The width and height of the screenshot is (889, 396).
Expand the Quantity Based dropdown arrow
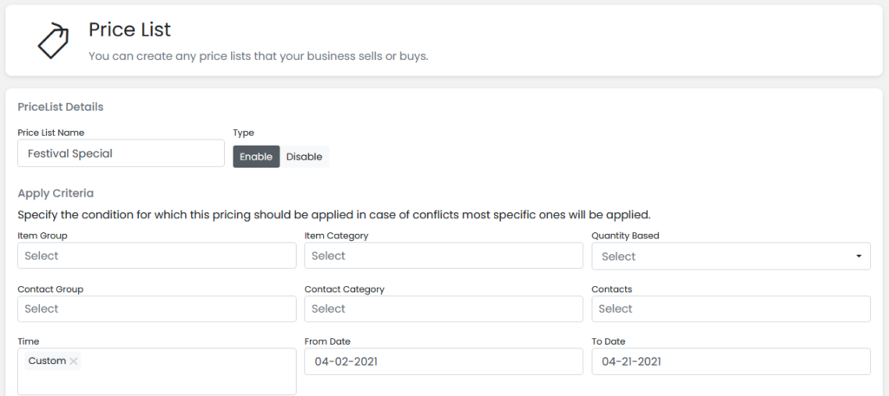tap(859, 256)
